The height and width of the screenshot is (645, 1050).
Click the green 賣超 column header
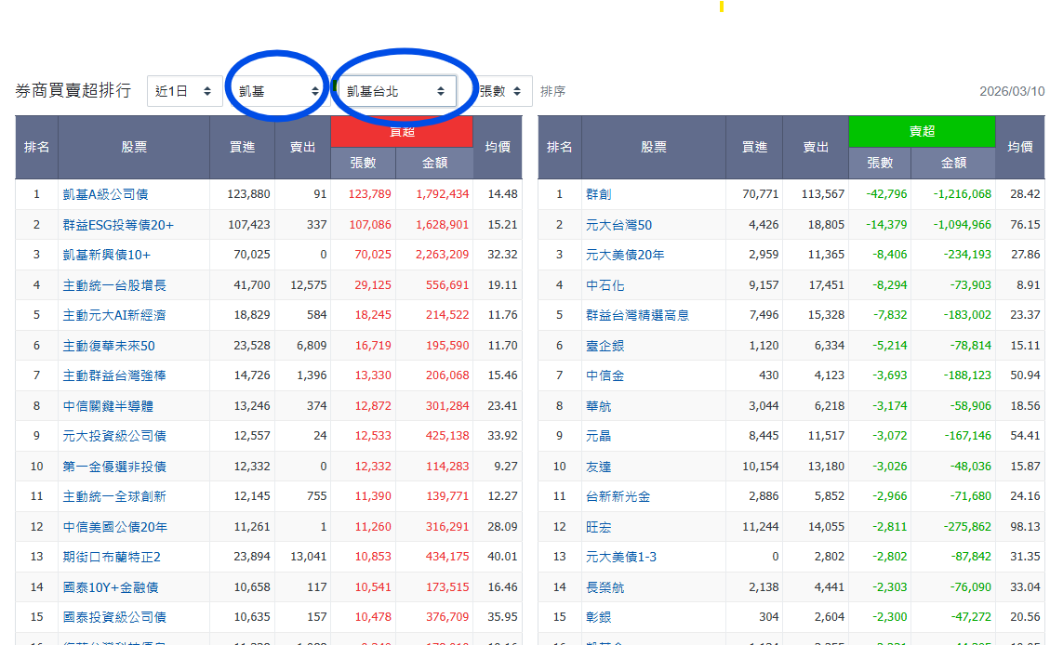(x=922, y=131)
